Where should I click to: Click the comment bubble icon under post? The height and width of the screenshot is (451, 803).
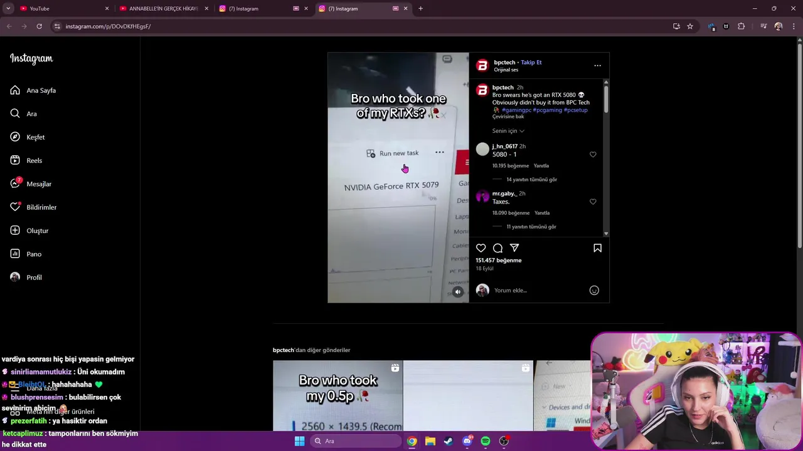coord(497,248)
